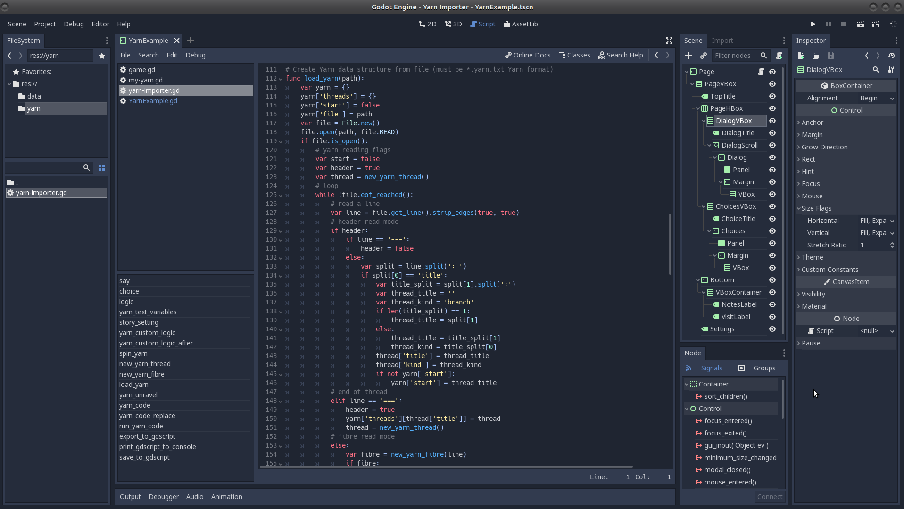Expand the Theme section in Inspector

point(846,257)
